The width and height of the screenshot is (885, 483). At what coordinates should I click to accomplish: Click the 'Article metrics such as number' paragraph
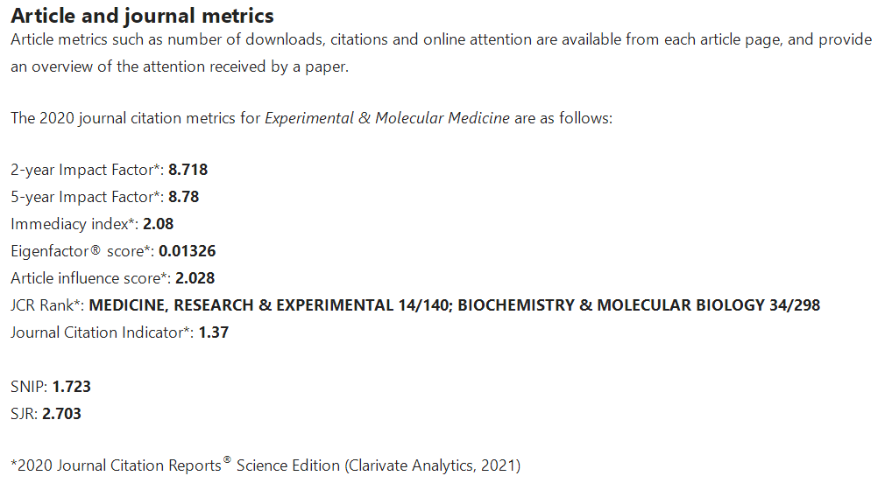click(442, 52)
